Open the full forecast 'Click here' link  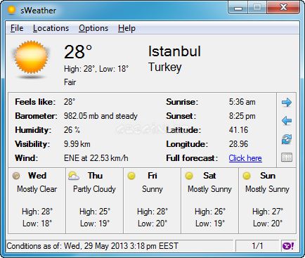245,158
